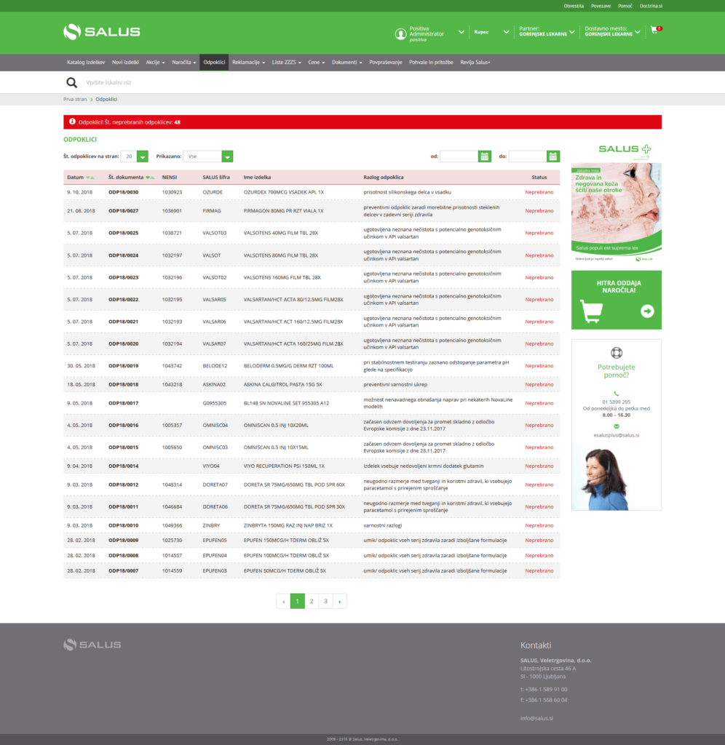The width and height of the screenshot is (725, 745).
Task: Click the SALUS+ logo above the ad
Action: coord(625,150)
